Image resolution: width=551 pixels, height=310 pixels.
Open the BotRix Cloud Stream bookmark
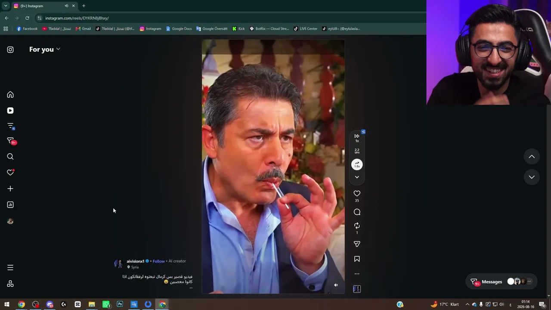[x=269, y=29]
